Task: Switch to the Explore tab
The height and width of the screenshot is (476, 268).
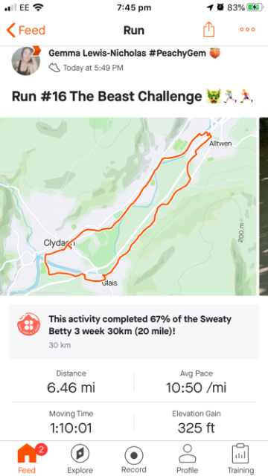Action: tap(80, 458)
